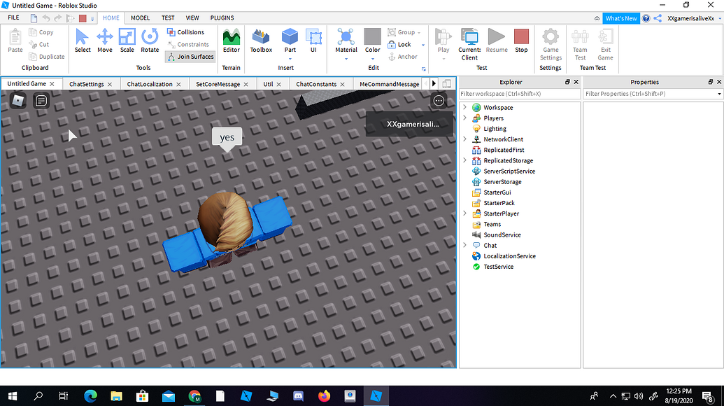Insert a Part
Viewport: 724px width, 406px height.
click(290, 41)
